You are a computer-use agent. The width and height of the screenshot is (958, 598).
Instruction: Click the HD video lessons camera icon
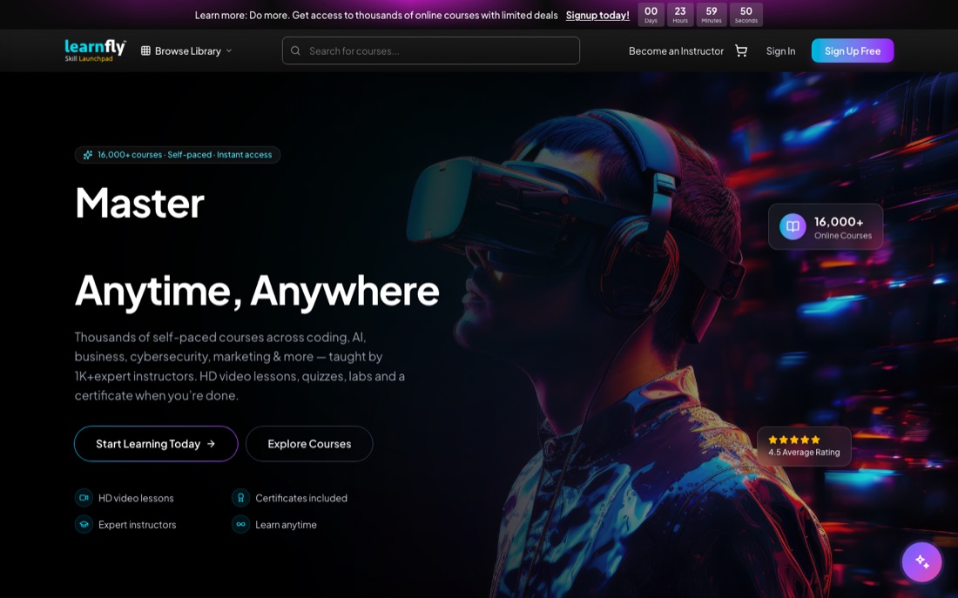84,498
